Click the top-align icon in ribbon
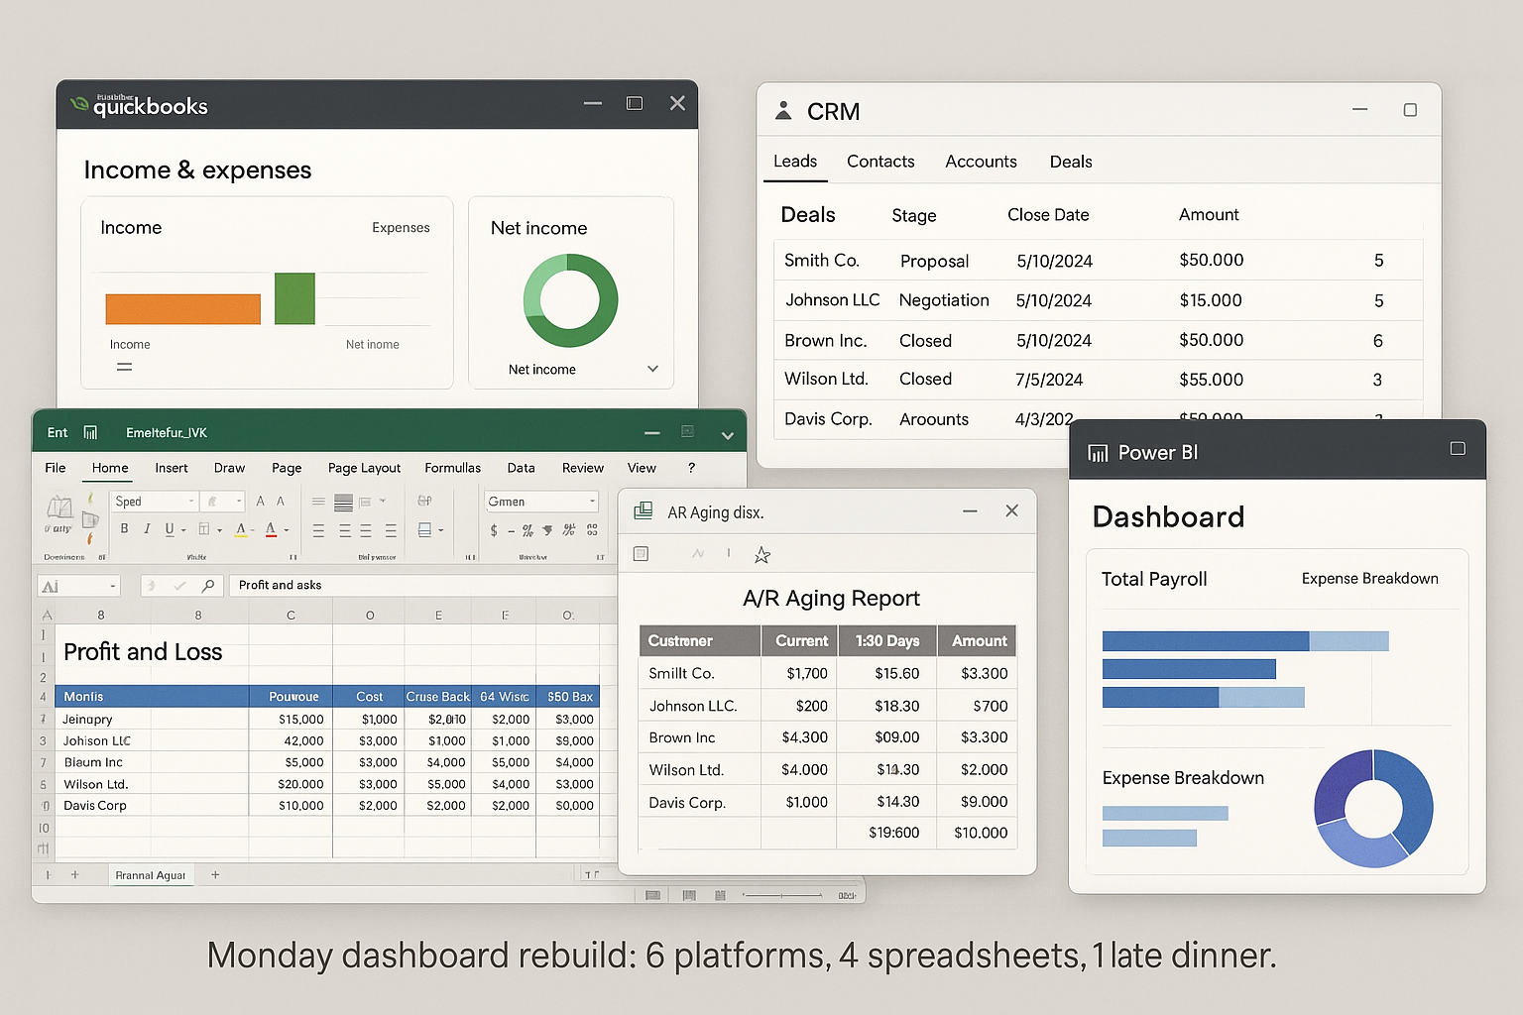1523x1015 pixels. tap(318, 502)
